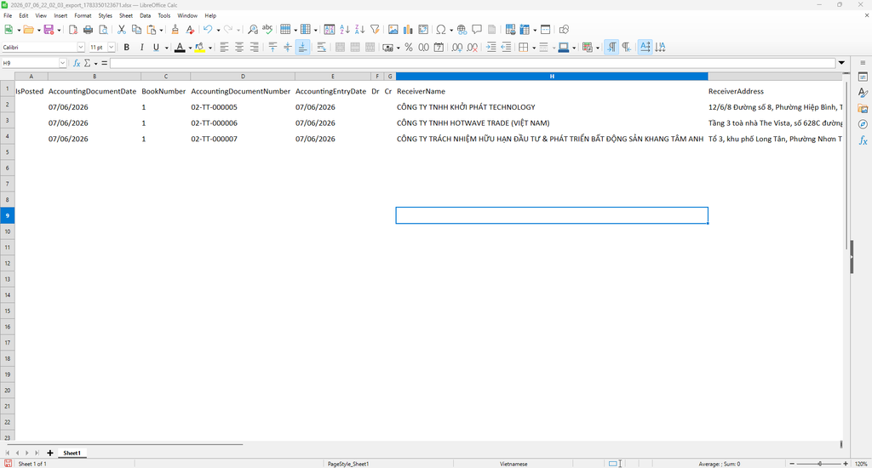Click the zoom out minus button
This screenshot has height=468, width=872.
[792, 464]
